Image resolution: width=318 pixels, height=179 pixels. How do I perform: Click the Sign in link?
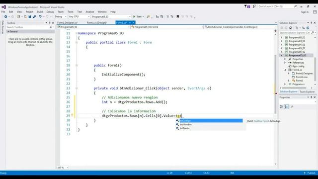[305, 12]
